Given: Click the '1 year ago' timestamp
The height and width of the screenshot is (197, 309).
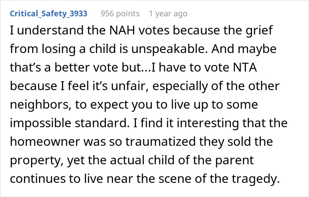Looking at the screenshot, I should pos(168,13).
